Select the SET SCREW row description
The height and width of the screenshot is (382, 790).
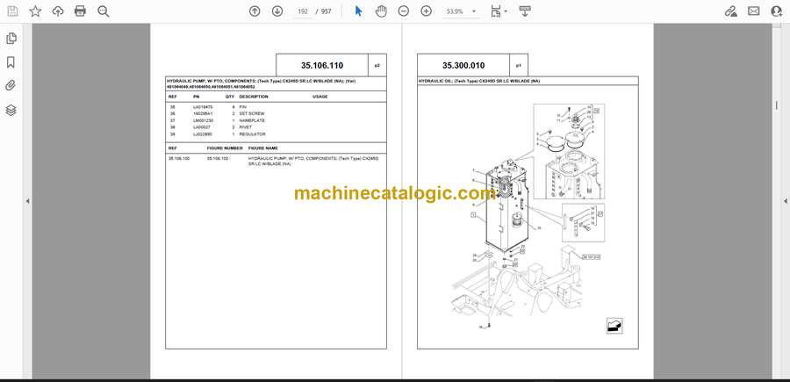pyautogui.click(x=251, y=114)
